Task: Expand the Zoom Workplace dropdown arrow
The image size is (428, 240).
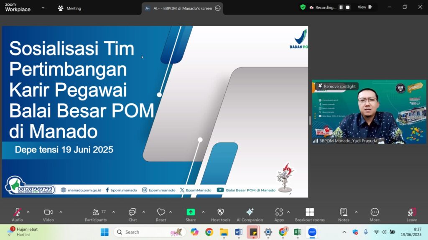Action: point(43,8)
